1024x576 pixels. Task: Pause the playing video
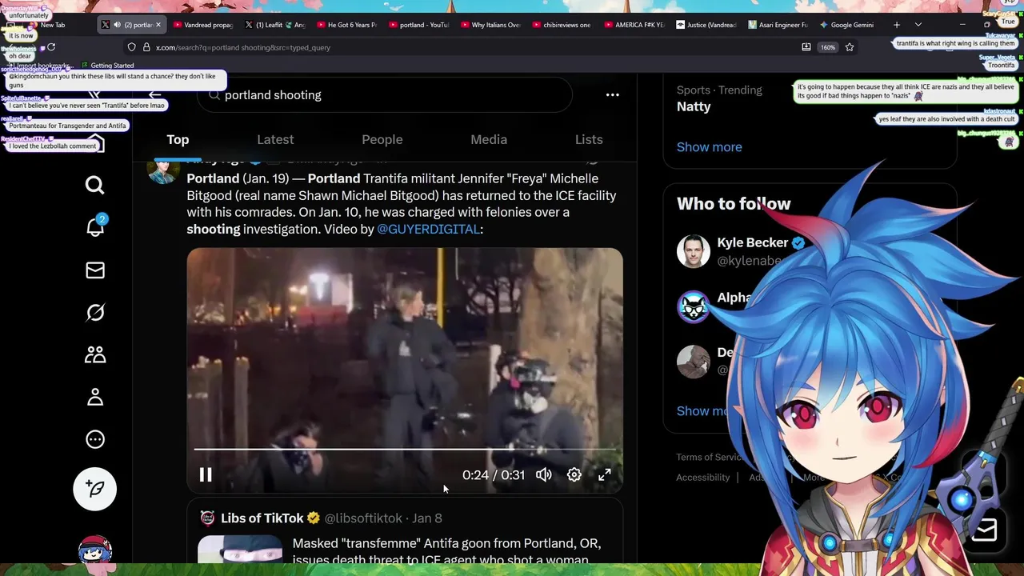[206, 475]
